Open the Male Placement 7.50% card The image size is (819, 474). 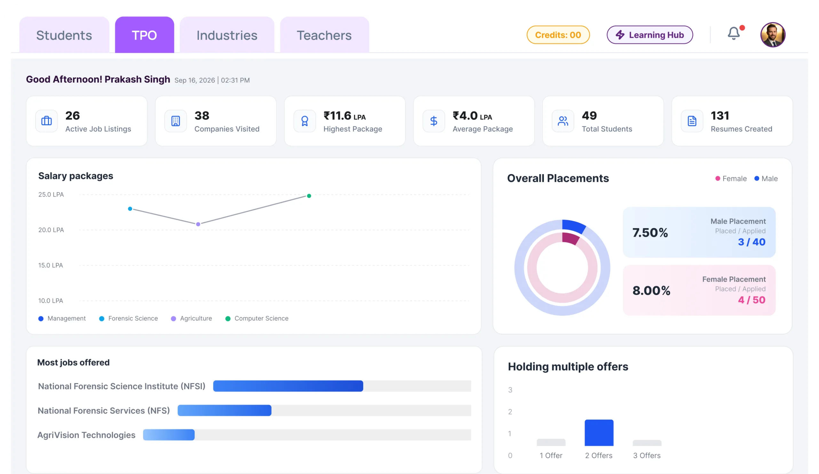(x=699, y=232)
